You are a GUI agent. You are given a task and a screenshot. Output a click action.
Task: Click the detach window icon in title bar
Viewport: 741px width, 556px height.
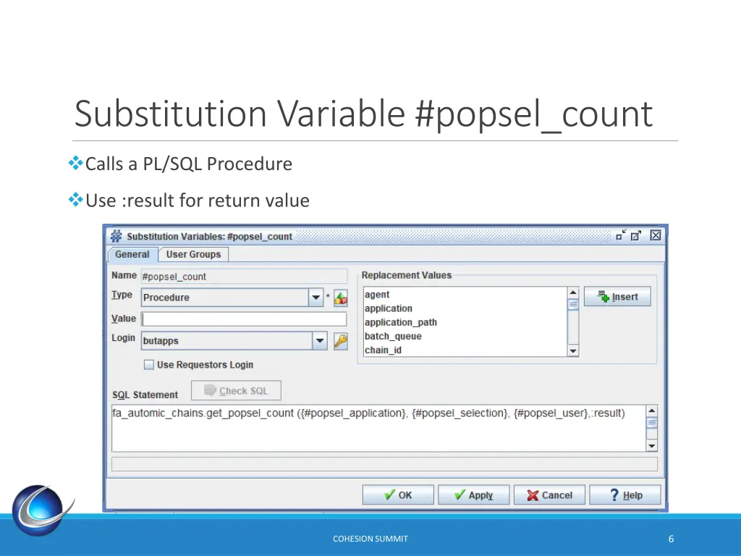636,235
